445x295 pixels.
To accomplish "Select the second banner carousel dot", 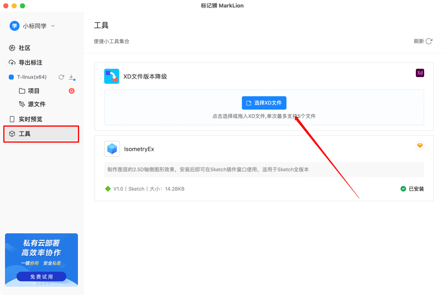I will coord(37,283).
